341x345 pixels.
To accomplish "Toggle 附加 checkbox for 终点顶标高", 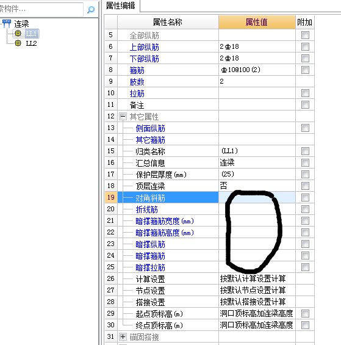I will click(x=305, y=325).
